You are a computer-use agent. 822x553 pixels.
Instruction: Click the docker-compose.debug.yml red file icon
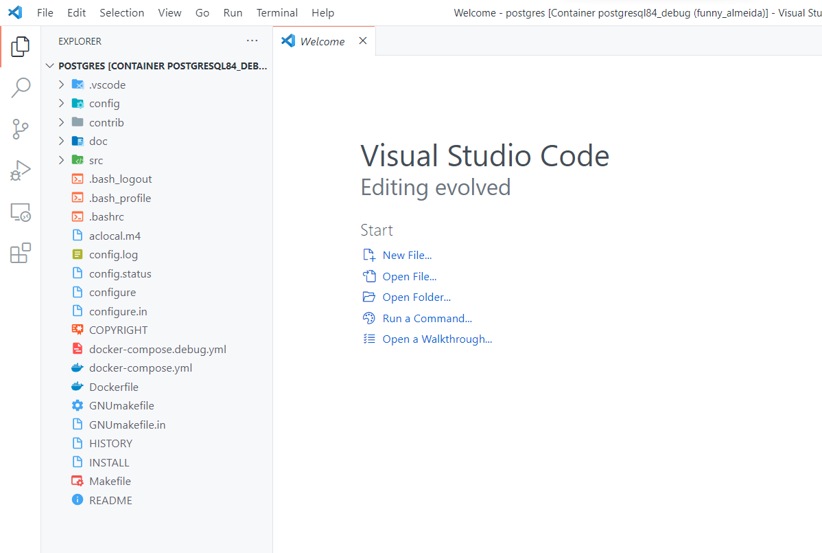[78, 349]
